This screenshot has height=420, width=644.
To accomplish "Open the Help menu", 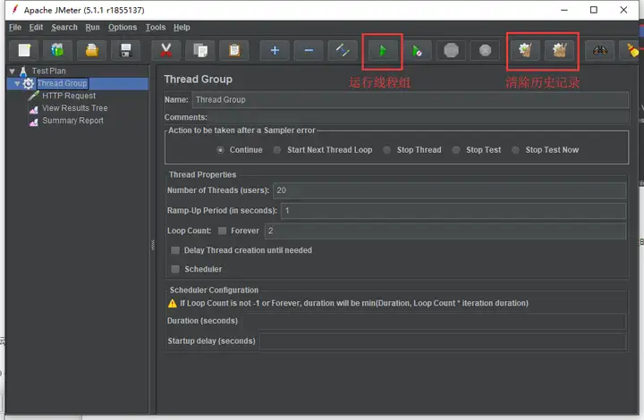I will [x=182, y=28].
